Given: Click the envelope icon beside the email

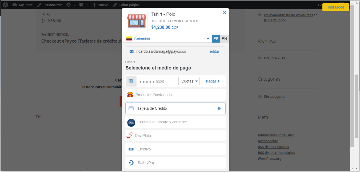Looking at the screenshot, I should click(131, 51).
